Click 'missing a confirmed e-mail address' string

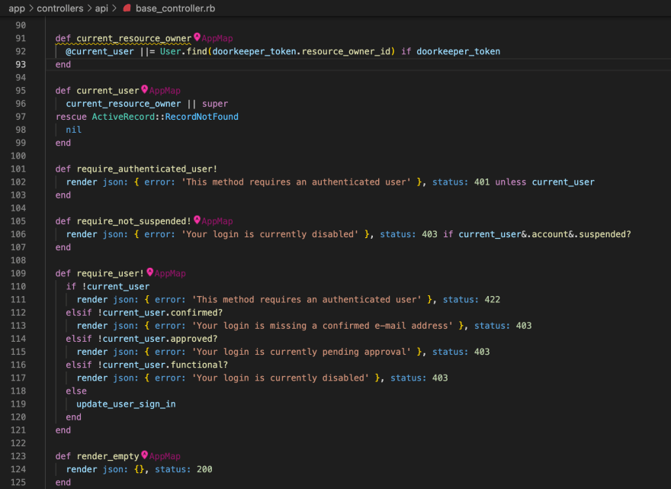tap(358, 326)
